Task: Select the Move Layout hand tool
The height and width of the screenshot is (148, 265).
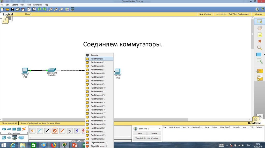Action: tap(259, 28)
